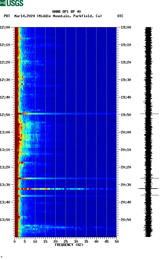This screenshot has width=161, height=260.
Task: Click the 19:40 UTC time label
Action: coord(126,97)
